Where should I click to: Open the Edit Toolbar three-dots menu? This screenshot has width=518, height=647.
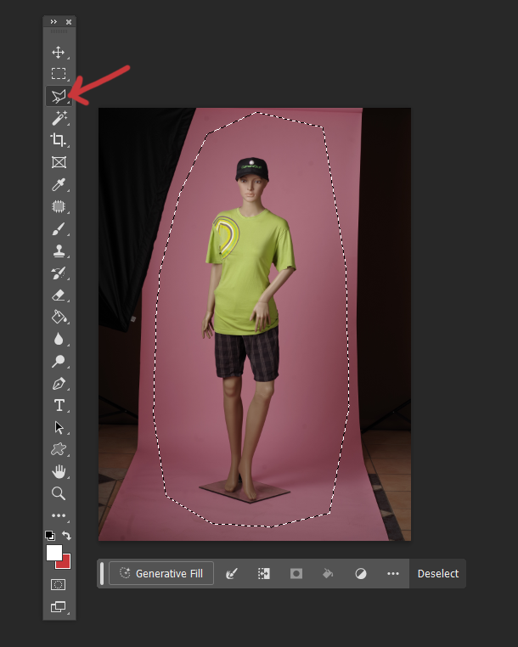coord(59,515)
